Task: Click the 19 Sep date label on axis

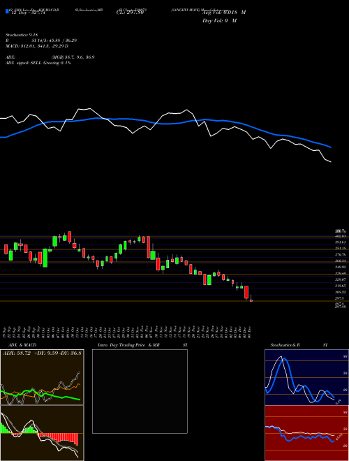Action: 6,331
